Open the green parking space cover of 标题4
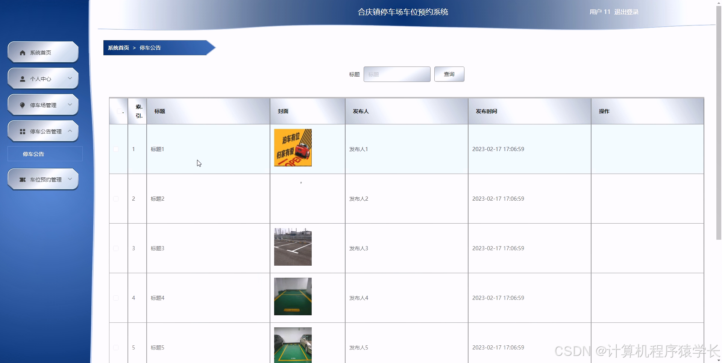Image resolution: width=722 pixels, height=363 pixels. tap(293, 296)
